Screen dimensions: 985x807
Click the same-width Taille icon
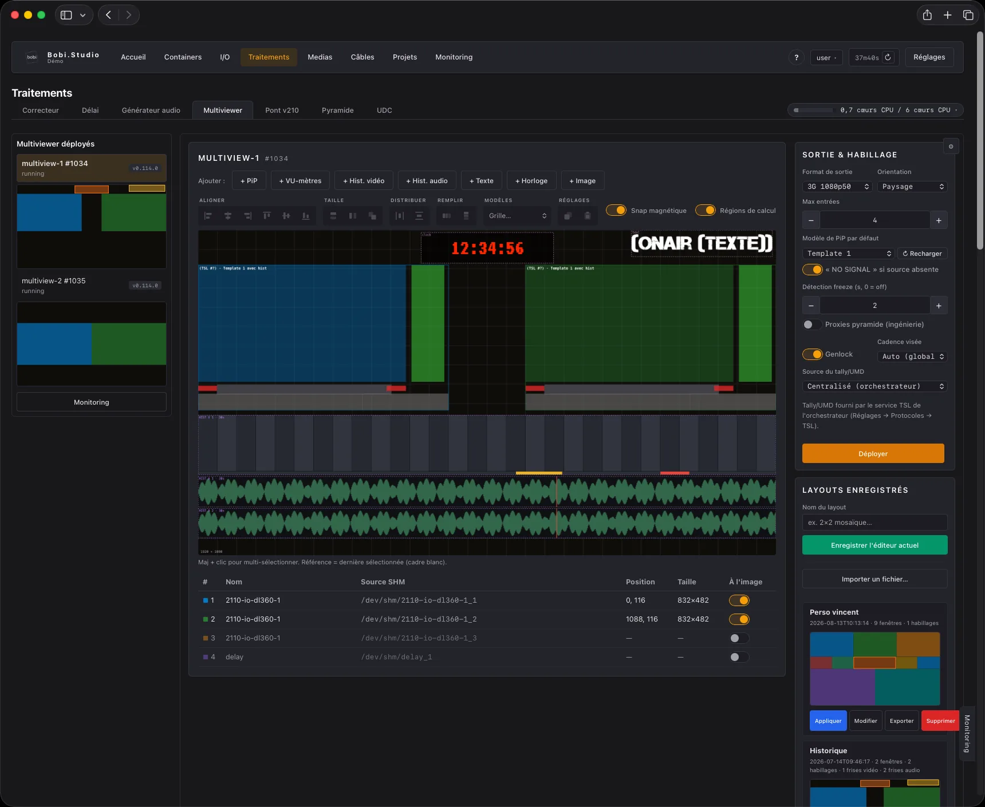point(333,216)
